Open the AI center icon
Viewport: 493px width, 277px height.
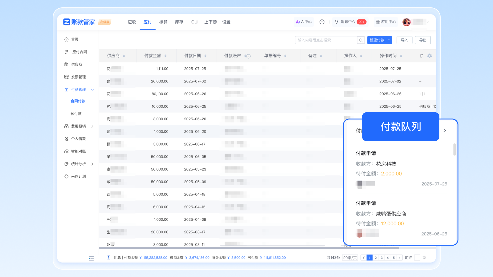(x=298, y=22)
